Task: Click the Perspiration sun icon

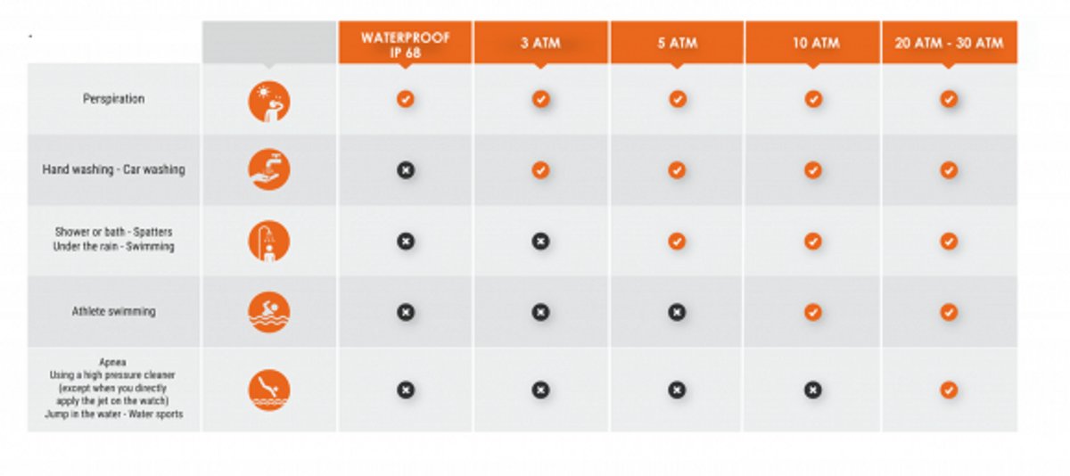Action: (x=269, y=100)
